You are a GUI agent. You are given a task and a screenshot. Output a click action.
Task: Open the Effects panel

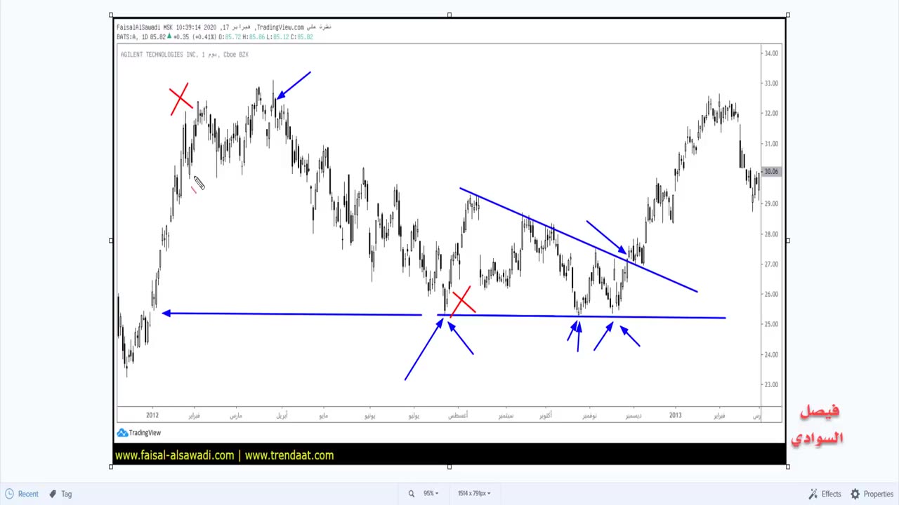click(x=825, y=494)
